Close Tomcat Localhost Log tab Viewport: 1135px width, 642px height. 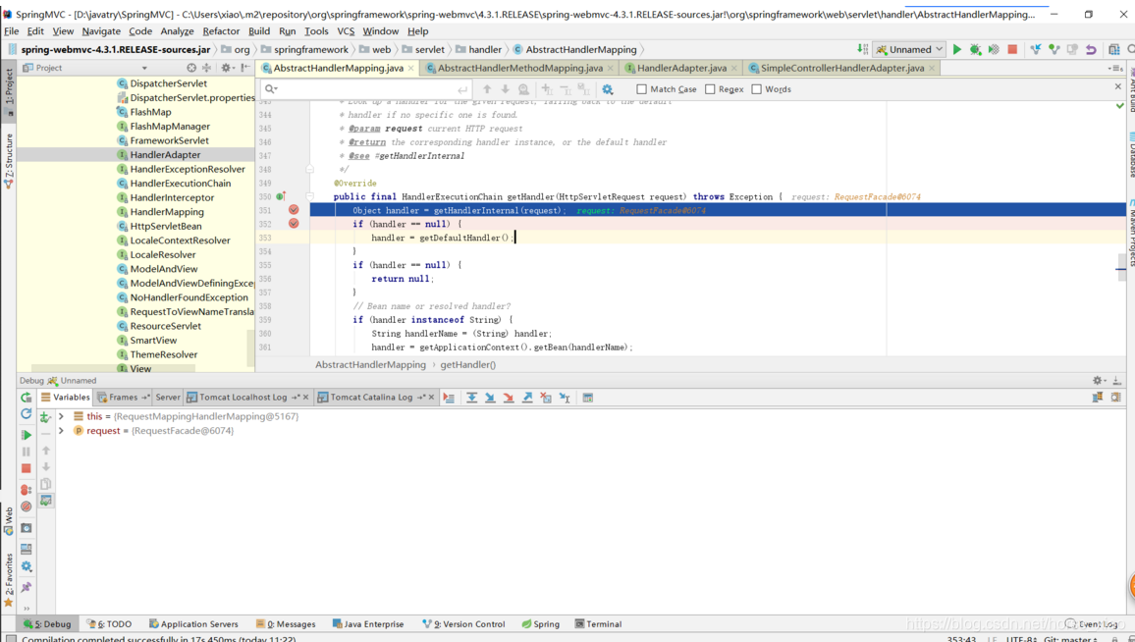306,398
